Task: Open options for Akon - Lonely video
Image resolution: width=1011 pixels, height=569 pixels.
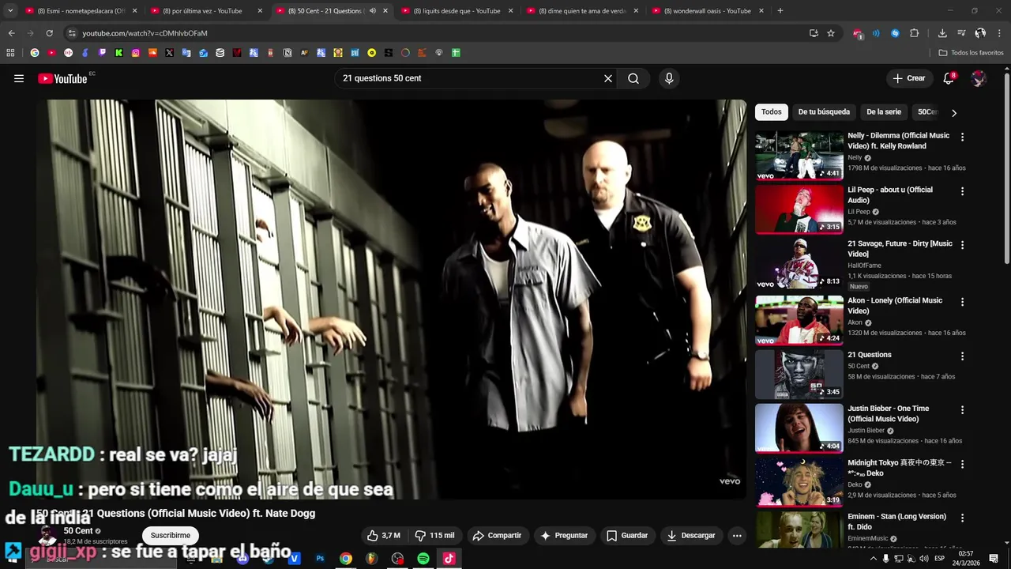Action: point(962,302)
